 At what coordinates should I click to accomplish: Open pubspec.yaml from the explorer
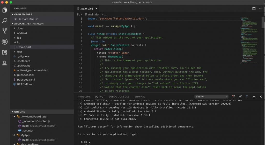coord(26,80)
